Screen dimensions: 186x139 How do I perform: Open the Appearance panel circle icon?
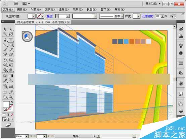pos(181,83)
